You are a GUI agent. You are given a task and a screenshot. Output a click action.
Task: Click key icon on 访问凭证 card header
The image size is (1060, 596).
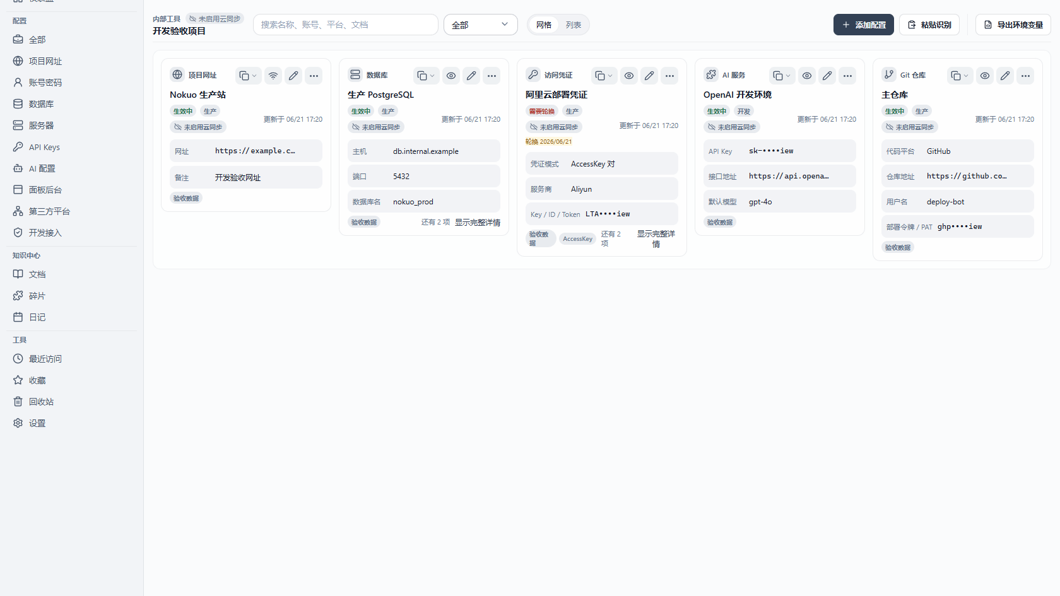(x=533, y=74)
